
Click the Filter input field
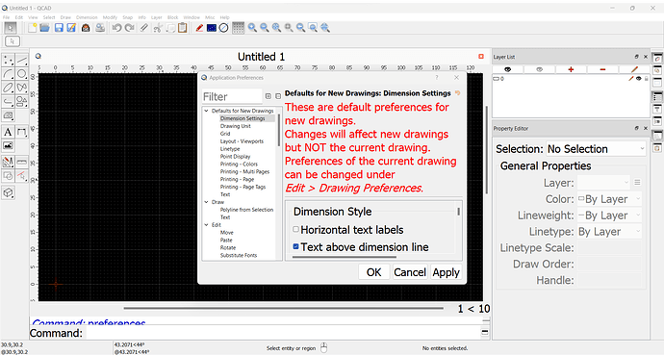pyautogui.click(x=232, y=96)
